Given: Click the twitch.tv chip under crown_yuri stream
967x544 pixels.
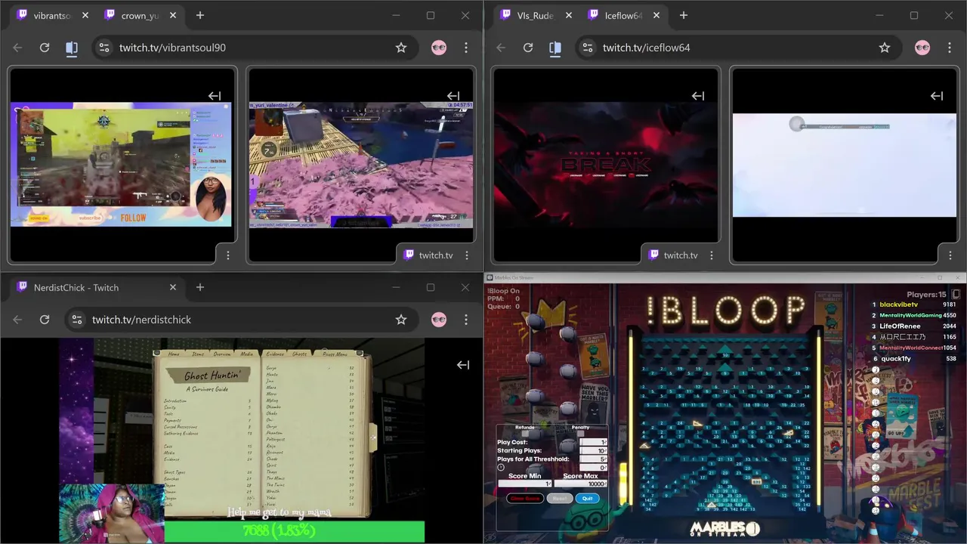Looking at the screenshot, I should [428, 255].
